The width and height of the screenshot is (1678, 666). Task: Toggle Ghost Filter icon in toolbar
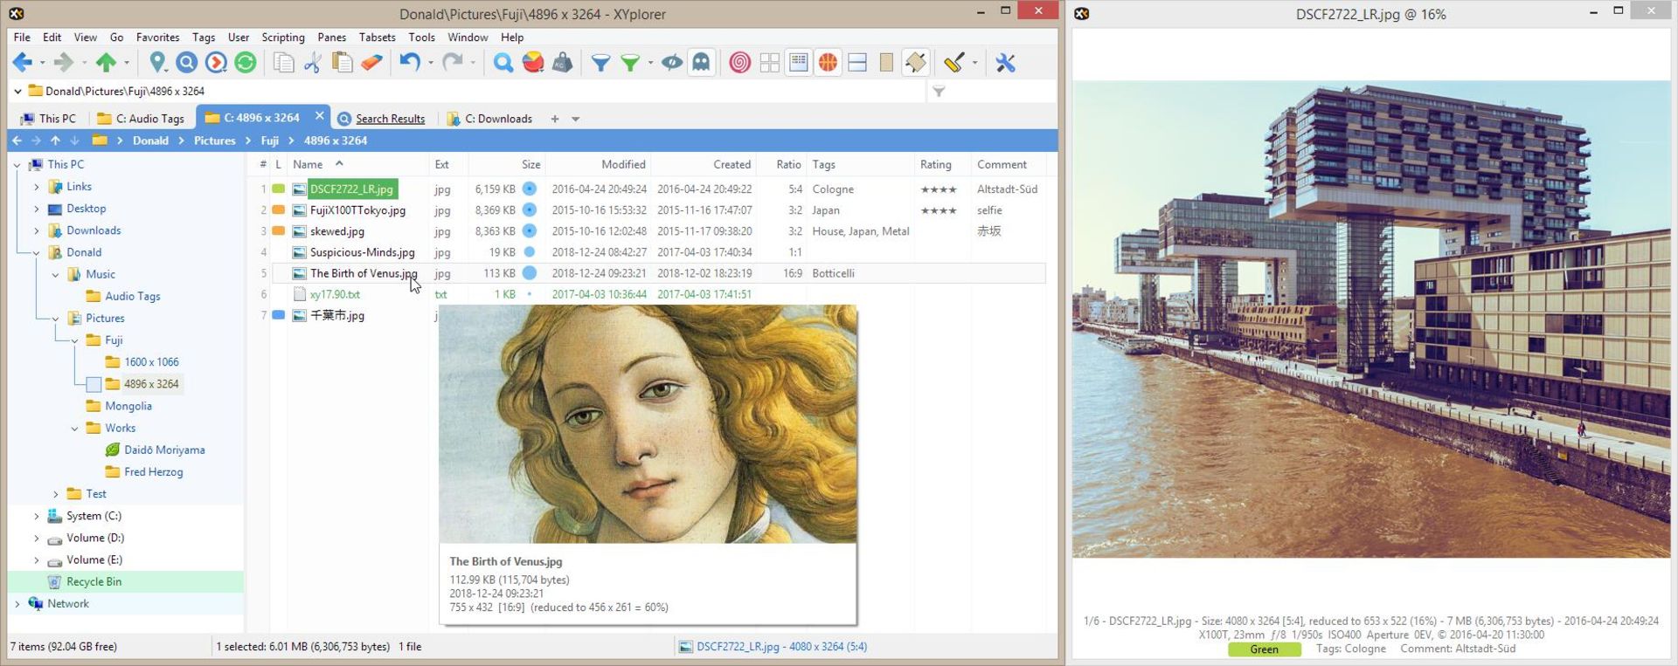point(701,63)
